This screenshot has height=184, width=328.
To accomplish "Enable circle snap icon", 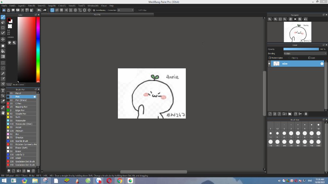I will pyautogui.click(x=75, y=10).
